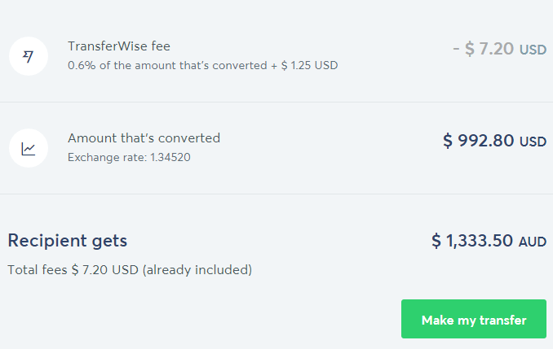
Task: Click the divider below TransferWise fee row
Action: [x=276, y=102]
